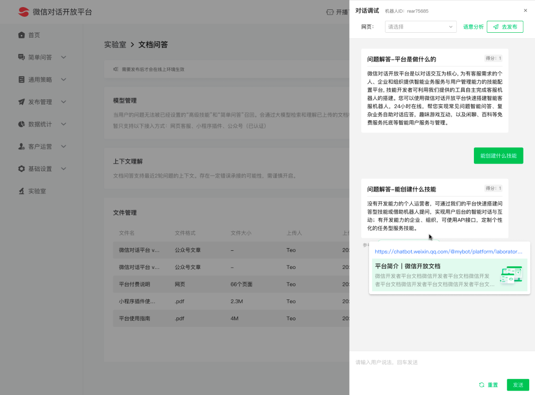Expand the 简单问答 menu chevron
Image resolution: width=535 pixels, height=395 pixels.
(63, 57)
